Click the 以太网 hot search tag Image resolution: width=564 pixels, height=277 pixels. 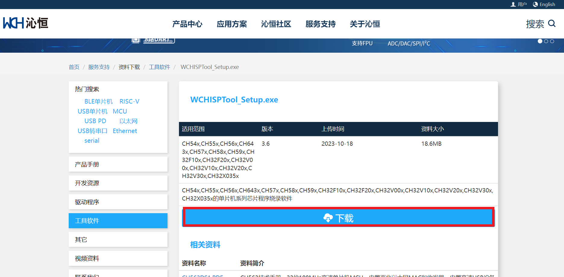[128, 121]
